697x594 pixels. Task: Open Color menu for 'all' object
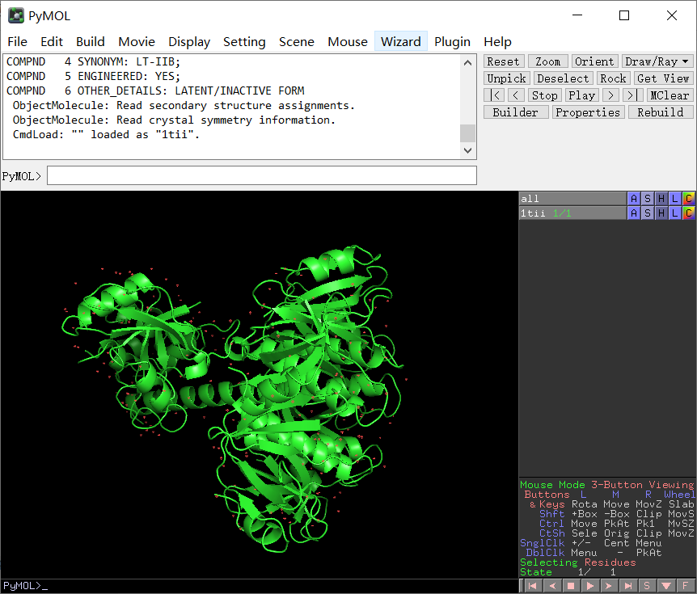[689, 199]
